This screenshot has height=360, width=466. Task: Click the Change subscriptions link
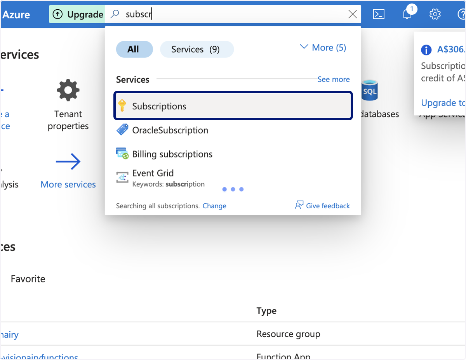point(214,206)
